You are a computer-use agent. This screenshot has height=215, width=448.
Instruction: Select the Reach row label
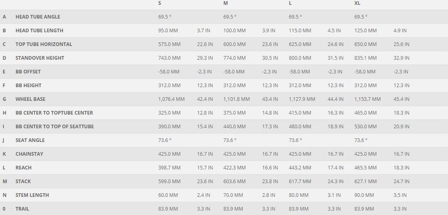[23, 168]
